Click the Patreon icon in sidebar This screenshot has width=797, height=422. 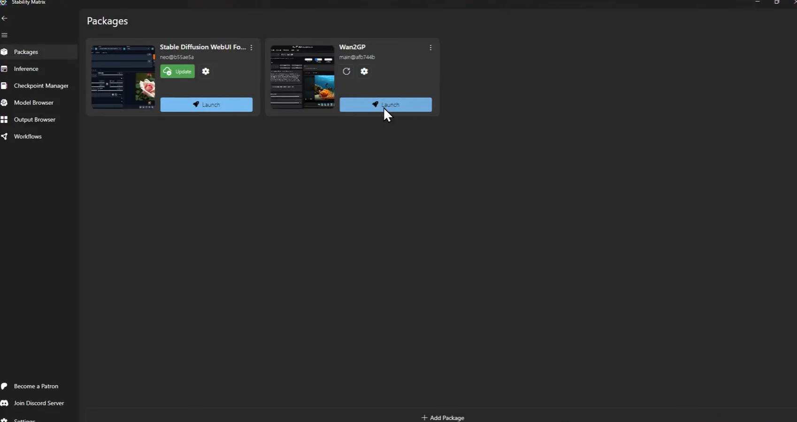[4, 386]
